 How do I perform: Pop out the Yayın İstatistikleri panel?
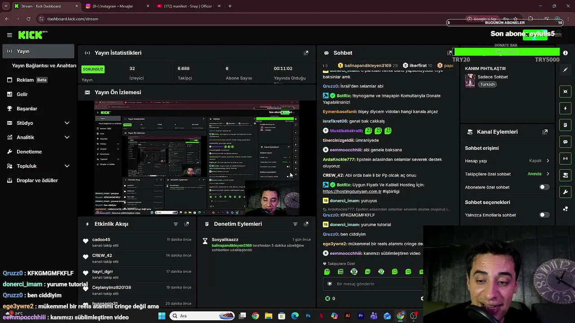pos(306,53)
